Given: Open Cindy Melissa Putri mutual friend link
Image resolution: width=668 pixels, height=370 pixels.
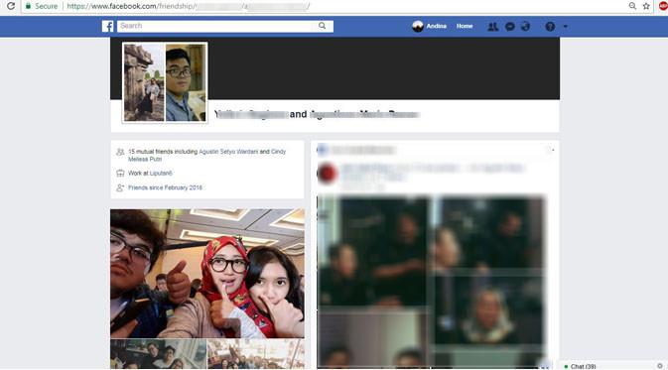Looking at the screenshot, I should click(x=207, y=156).
